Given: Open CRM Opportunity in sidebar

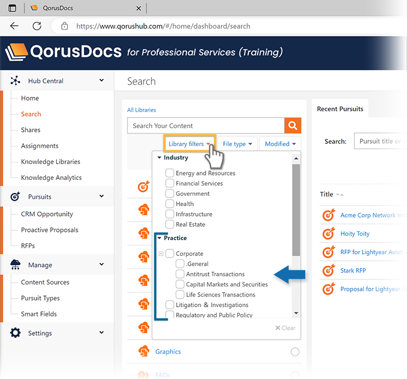Looking at the screenshot, I should (47, 214).
